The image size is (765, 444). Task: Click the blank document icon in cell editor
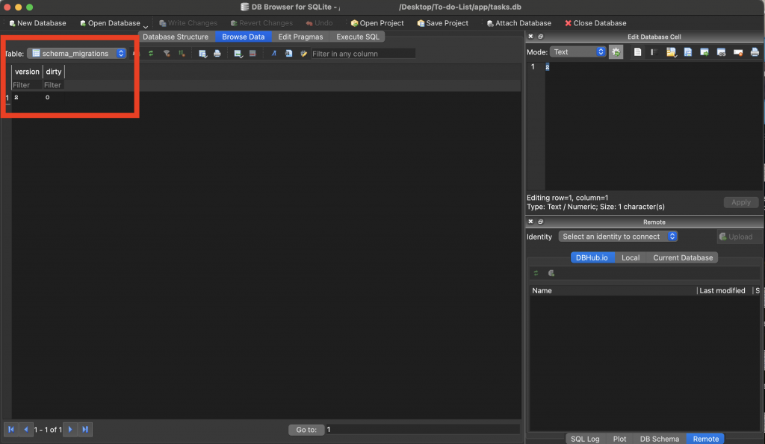[637, 51]
